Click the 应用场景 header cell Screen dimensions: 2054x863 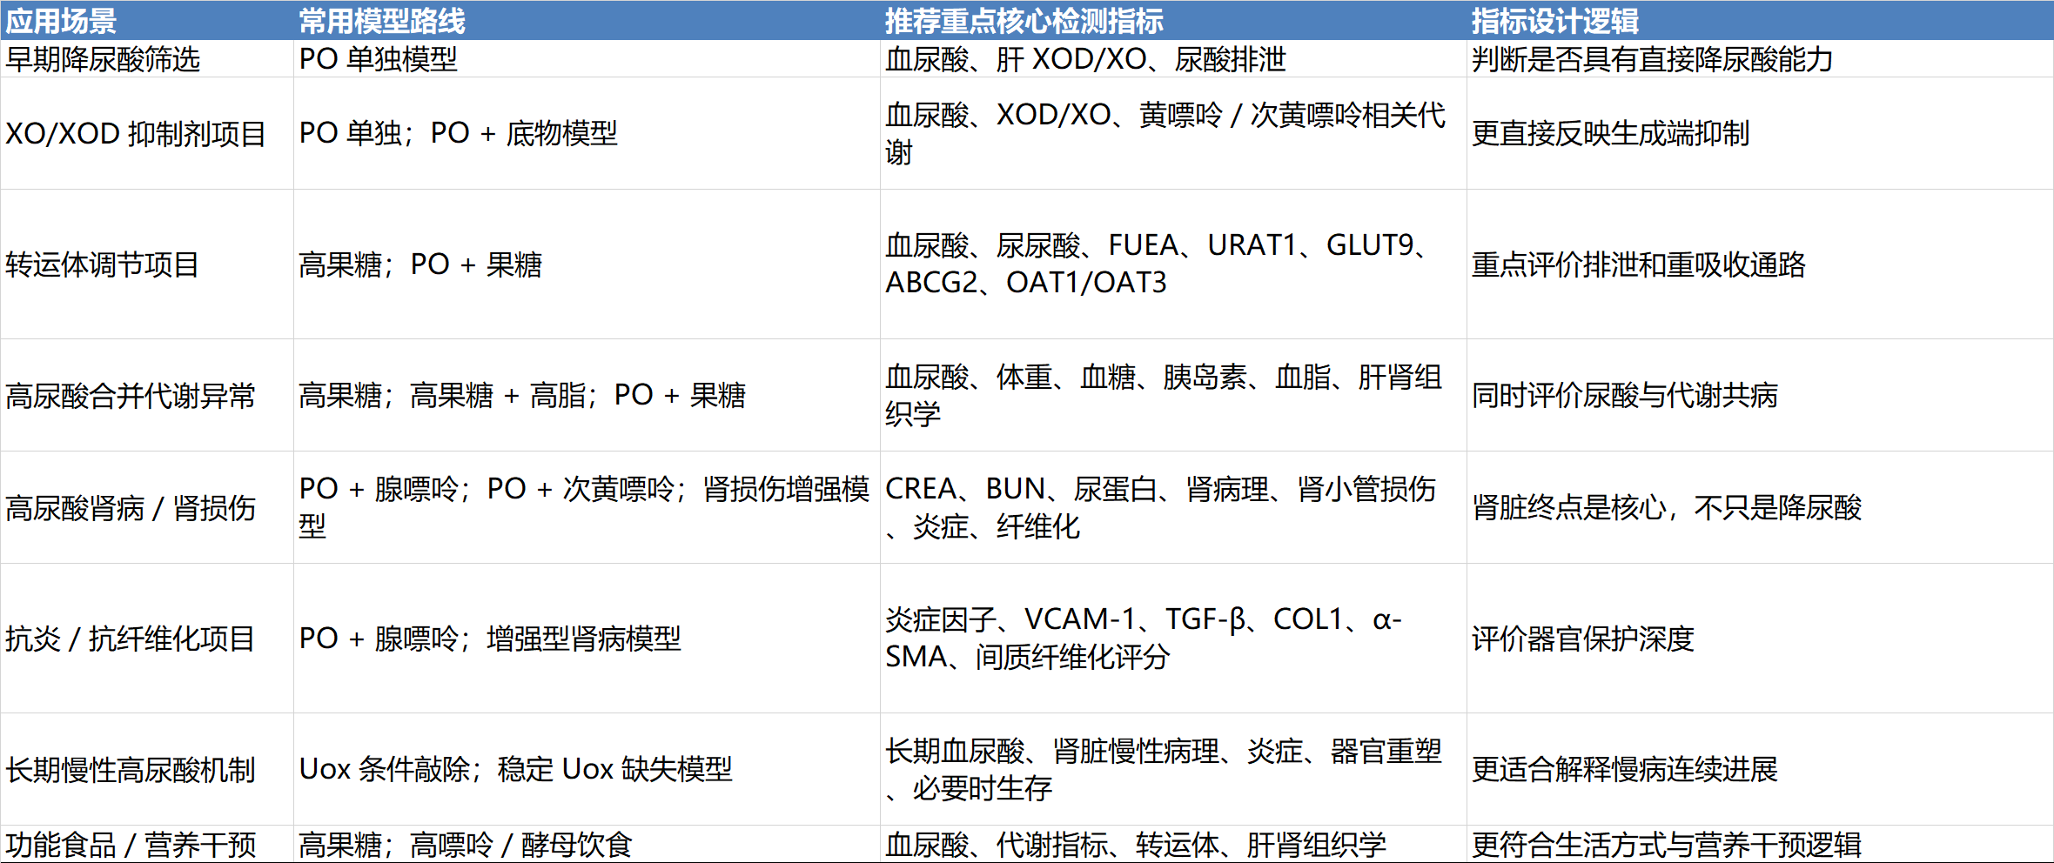point(61,20)
